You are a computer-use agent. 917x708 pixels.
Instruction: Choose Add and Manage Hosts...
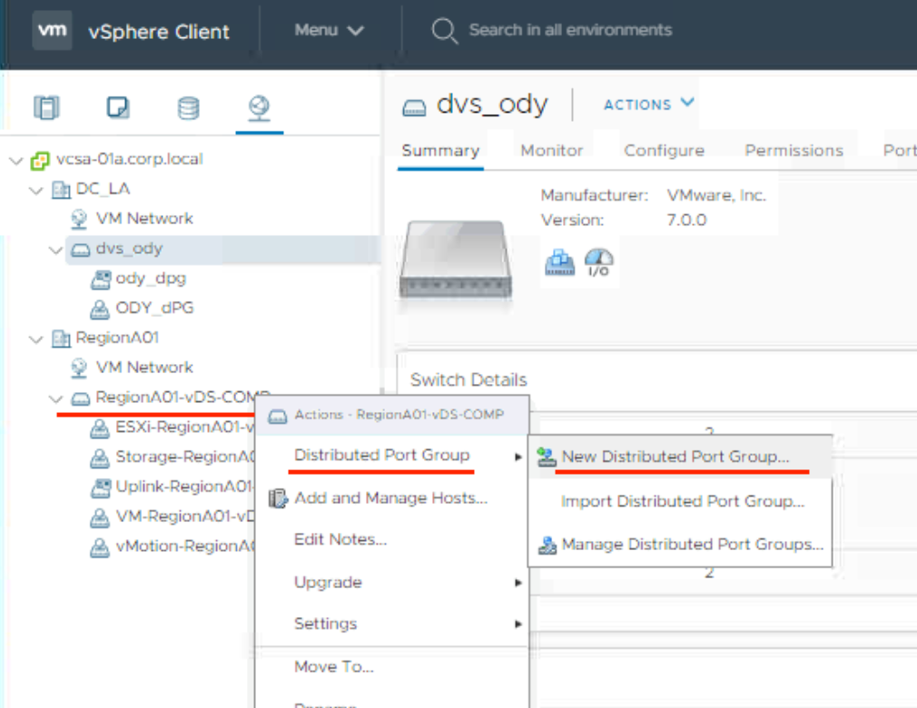point(392,498)
